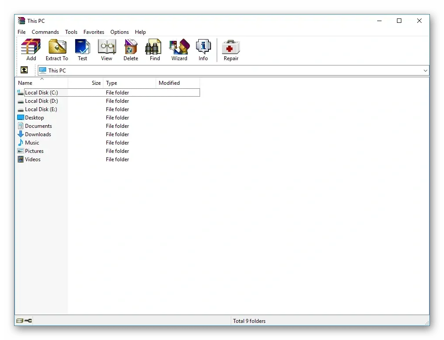The height and width of the screenshot is (340, 444).
Task: Click the Test archive toolbar icon
Action: (82, 47)
